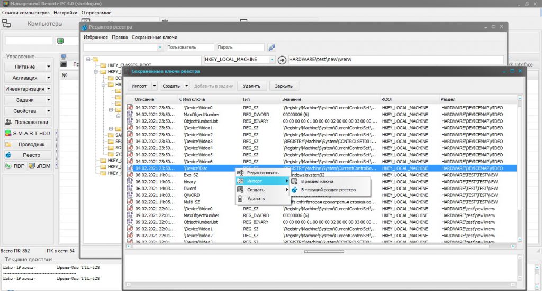542x291 pixels.
Task: Click the HKEY_CLASSES_ROOT folder icon
Action: (103, 65)
